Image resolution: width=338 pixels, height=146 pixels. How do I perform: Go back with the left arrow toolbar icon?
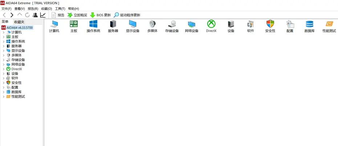[x=4, y=15]
